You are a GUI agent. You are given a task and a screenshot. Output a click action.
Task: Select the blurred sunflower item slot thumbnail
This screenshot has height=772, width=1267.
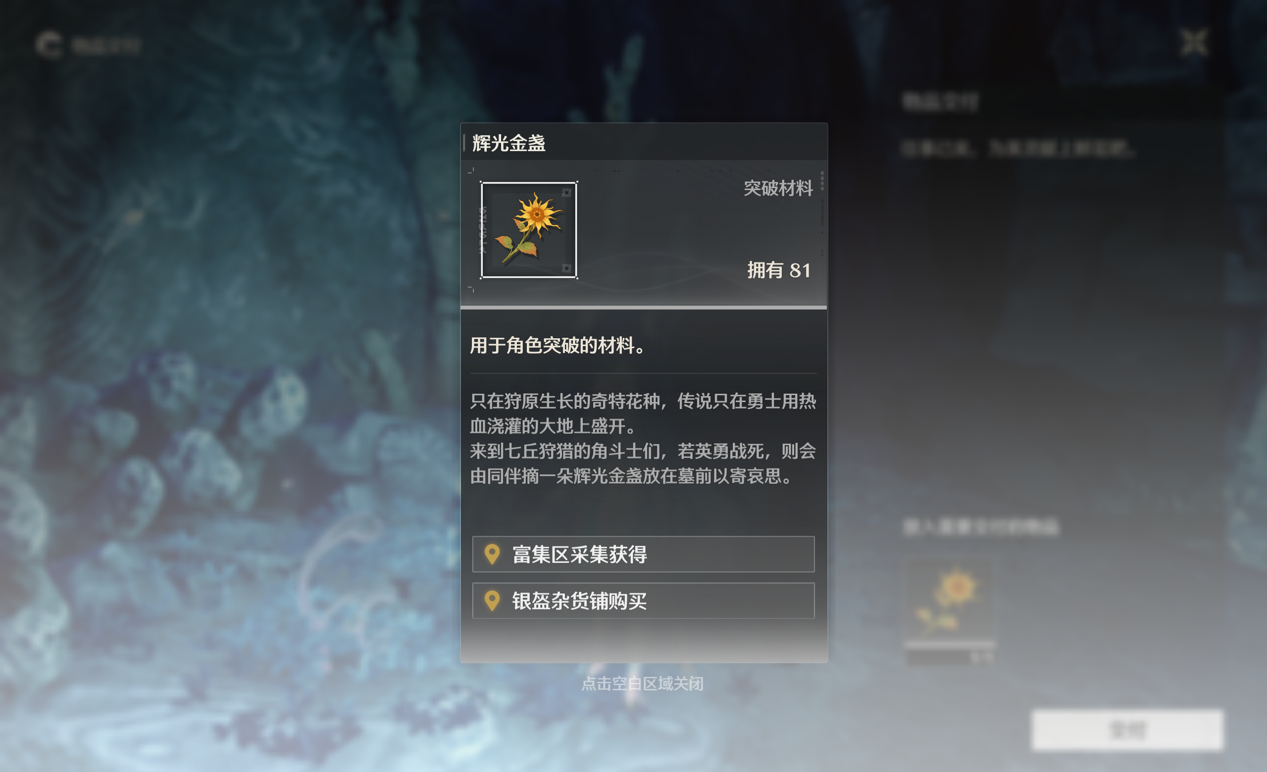(x=949, y=600)
